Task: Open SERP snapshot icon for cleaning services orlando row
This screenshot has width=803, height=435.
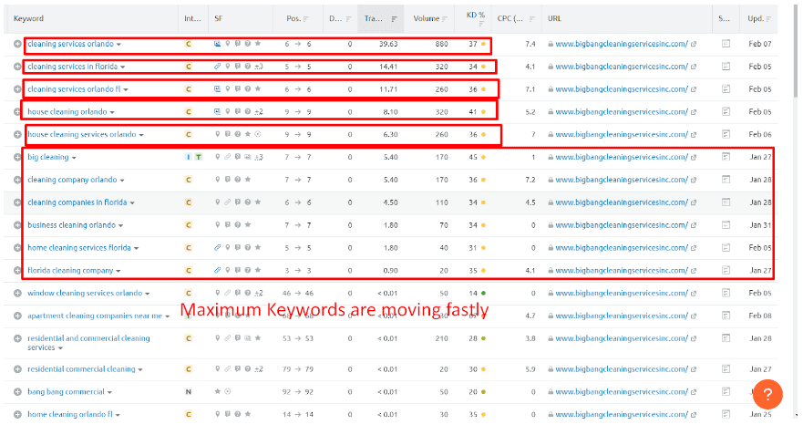Action: point(726,44)
